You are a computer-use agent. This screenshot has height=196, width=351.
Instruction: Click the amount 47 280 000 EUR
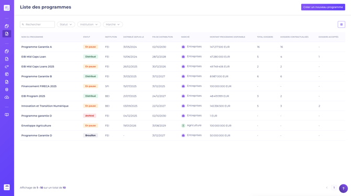point(220,56)
